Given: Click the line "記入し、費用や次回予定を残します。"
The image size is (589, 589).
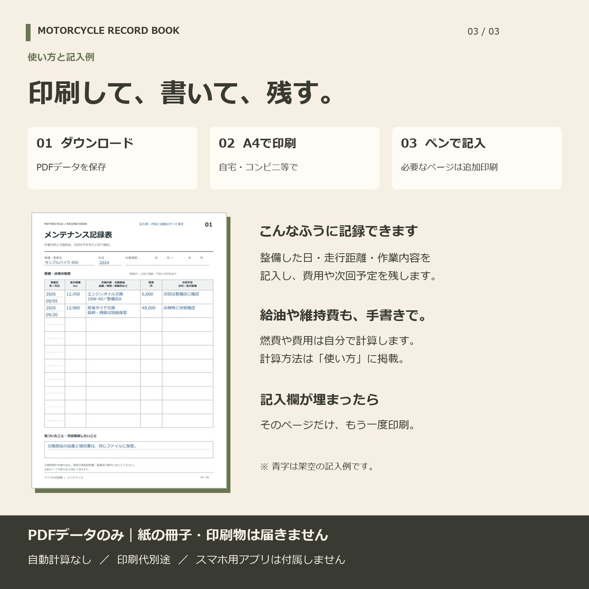Looking at the screenshot, I should 349,276.
